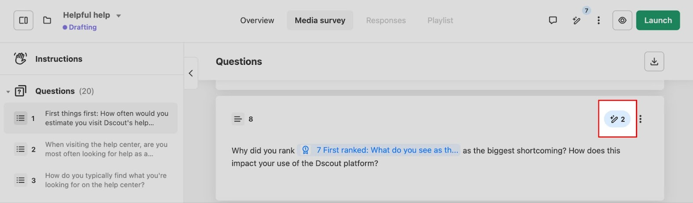Open the Helpful help project dropdown arrow
693x203 pixels.
[119, 16]
